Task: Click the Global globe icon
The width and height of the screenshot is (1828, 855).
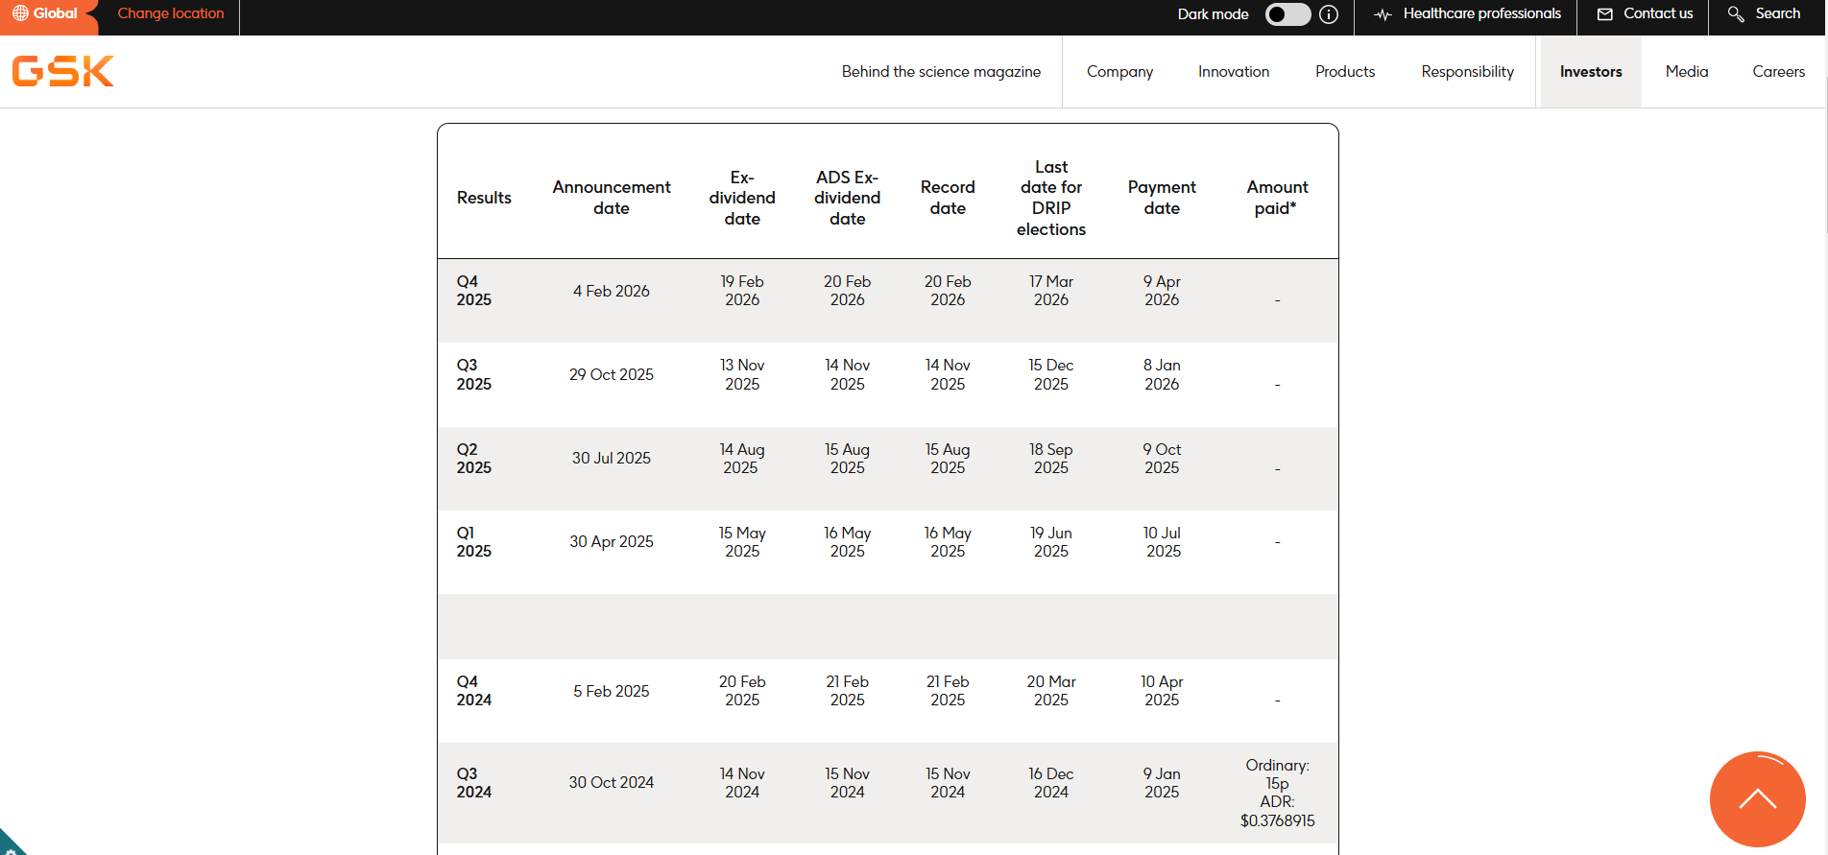Action: coord(20,13)
